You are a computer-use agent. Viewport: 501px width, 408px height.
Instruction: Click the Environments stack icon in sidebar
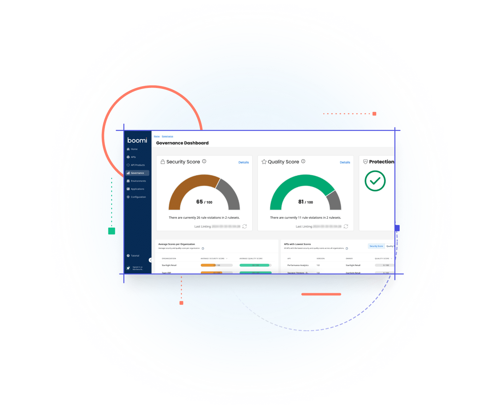(128, 181)
